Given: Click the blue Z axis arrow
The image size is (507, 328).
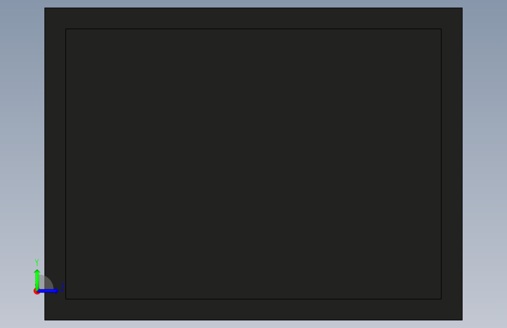Looking at the screenshot, I should point(49,291).
